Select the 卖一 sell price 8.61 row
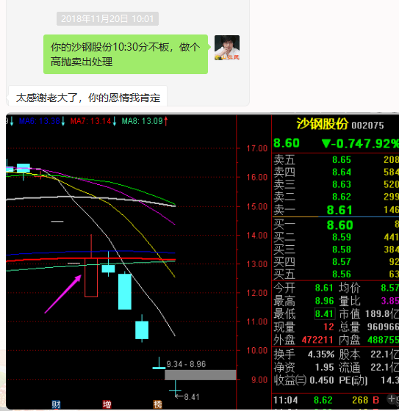The image size is (399, 411). click(x=336, y=210)
